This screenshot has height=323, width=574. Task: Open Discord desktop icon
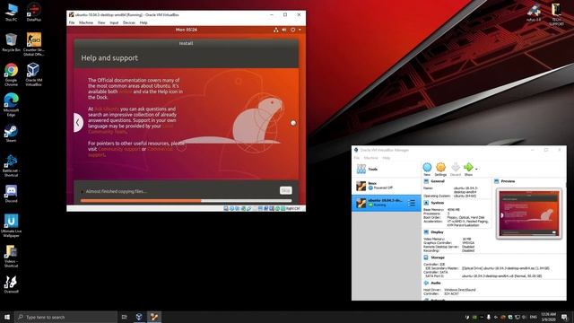click(x=11, y=194)
